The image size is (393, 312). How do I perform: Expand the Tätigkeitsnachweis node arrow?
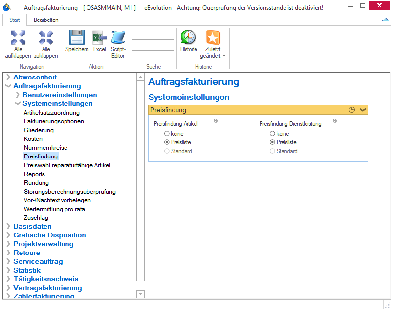tap(8, 279)
